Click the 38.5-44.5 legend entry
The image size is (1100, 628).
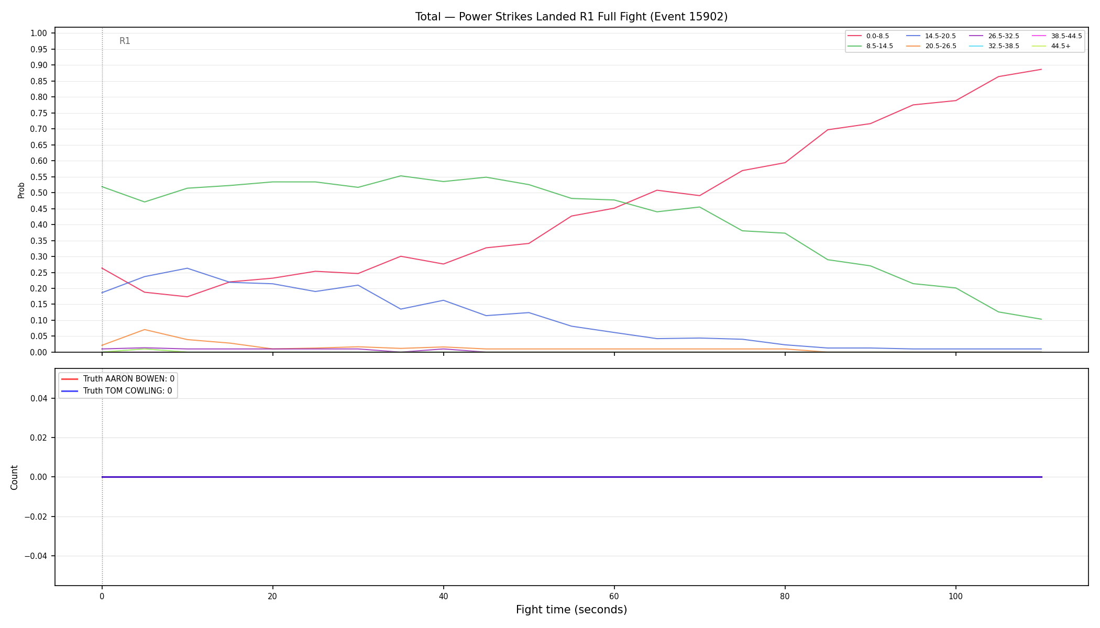pos(1058,36)
